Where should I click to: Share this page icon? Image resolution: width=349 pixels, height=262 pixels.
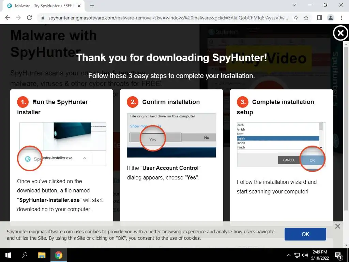click(x=295, y=18)
